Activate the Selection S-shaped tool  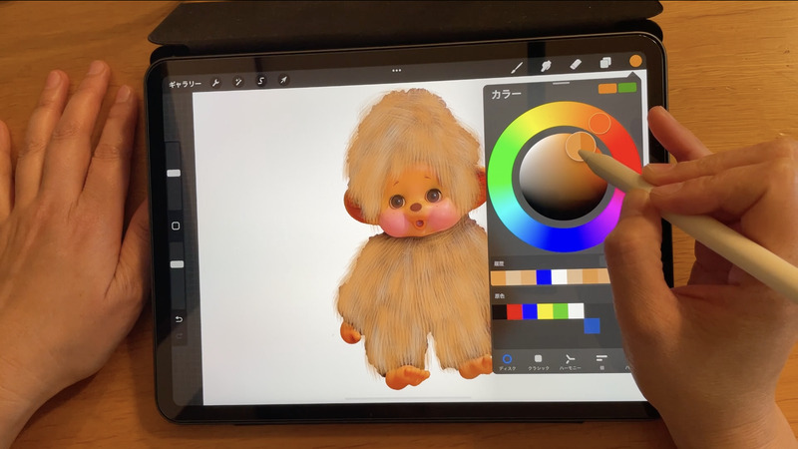point(261,81)
